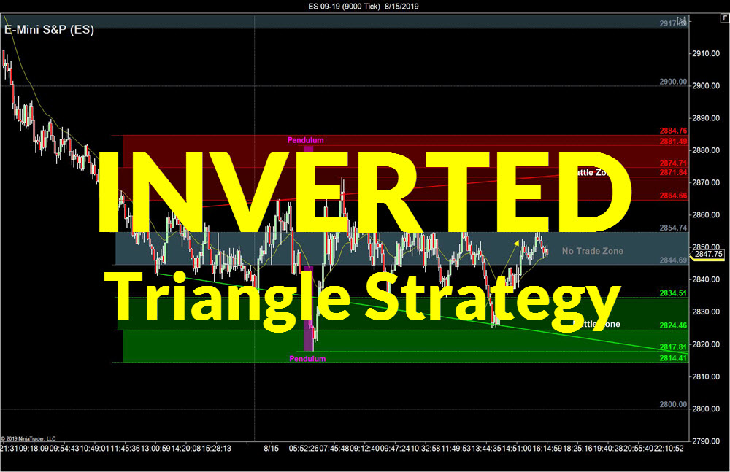The image size is (730, 472).
Task: Select the 2854.74 gray level label
Action: click(673, 228)
